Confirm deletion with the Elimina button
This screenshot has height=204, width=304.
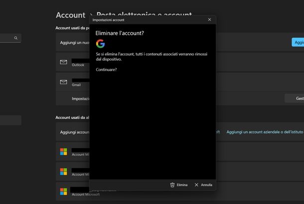coord(179,185)
